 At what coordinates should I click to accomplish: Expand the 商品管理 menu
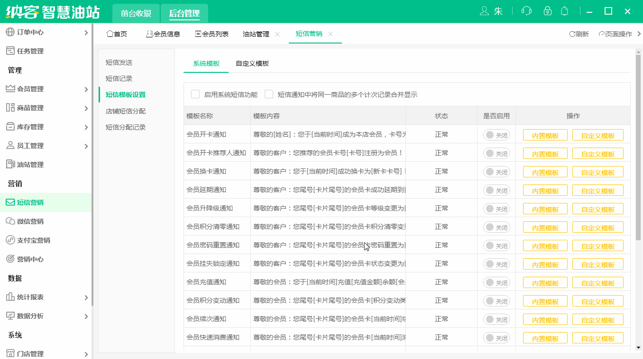coord(9,107)
